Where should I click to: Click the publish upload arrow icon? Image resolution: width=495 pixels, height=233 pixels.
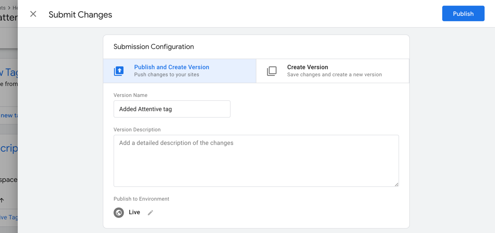pos(119,71)
